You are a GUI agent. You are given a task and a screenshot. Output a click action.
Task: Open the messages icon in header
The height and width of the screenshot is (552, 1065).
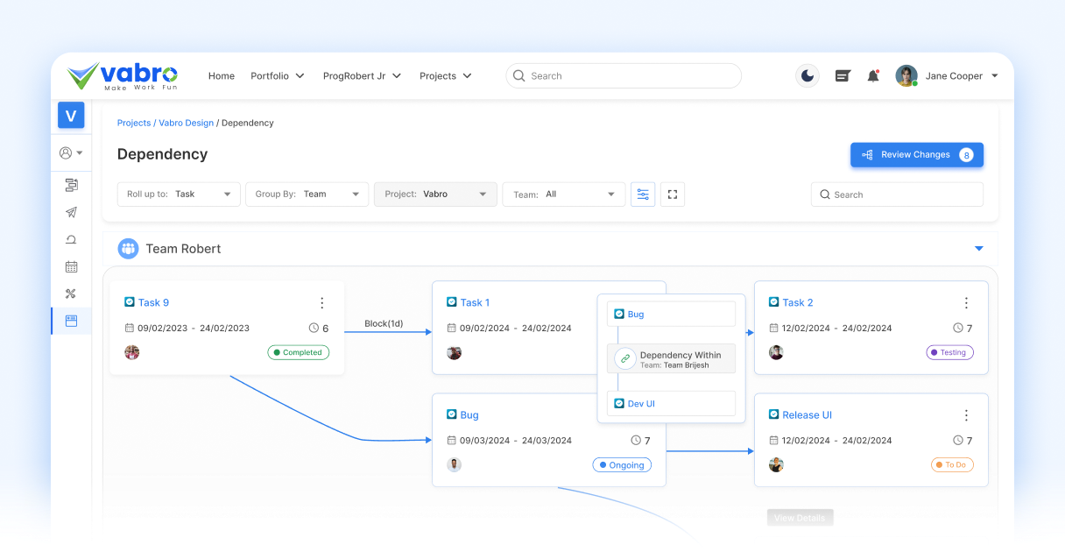(x=843, y=76)
